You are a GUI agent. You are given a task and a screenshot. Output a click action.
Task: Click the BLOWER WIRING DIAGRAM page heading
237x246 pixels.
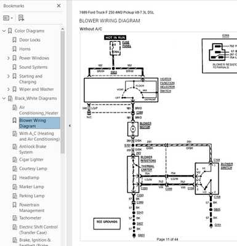tap(110, 21)
